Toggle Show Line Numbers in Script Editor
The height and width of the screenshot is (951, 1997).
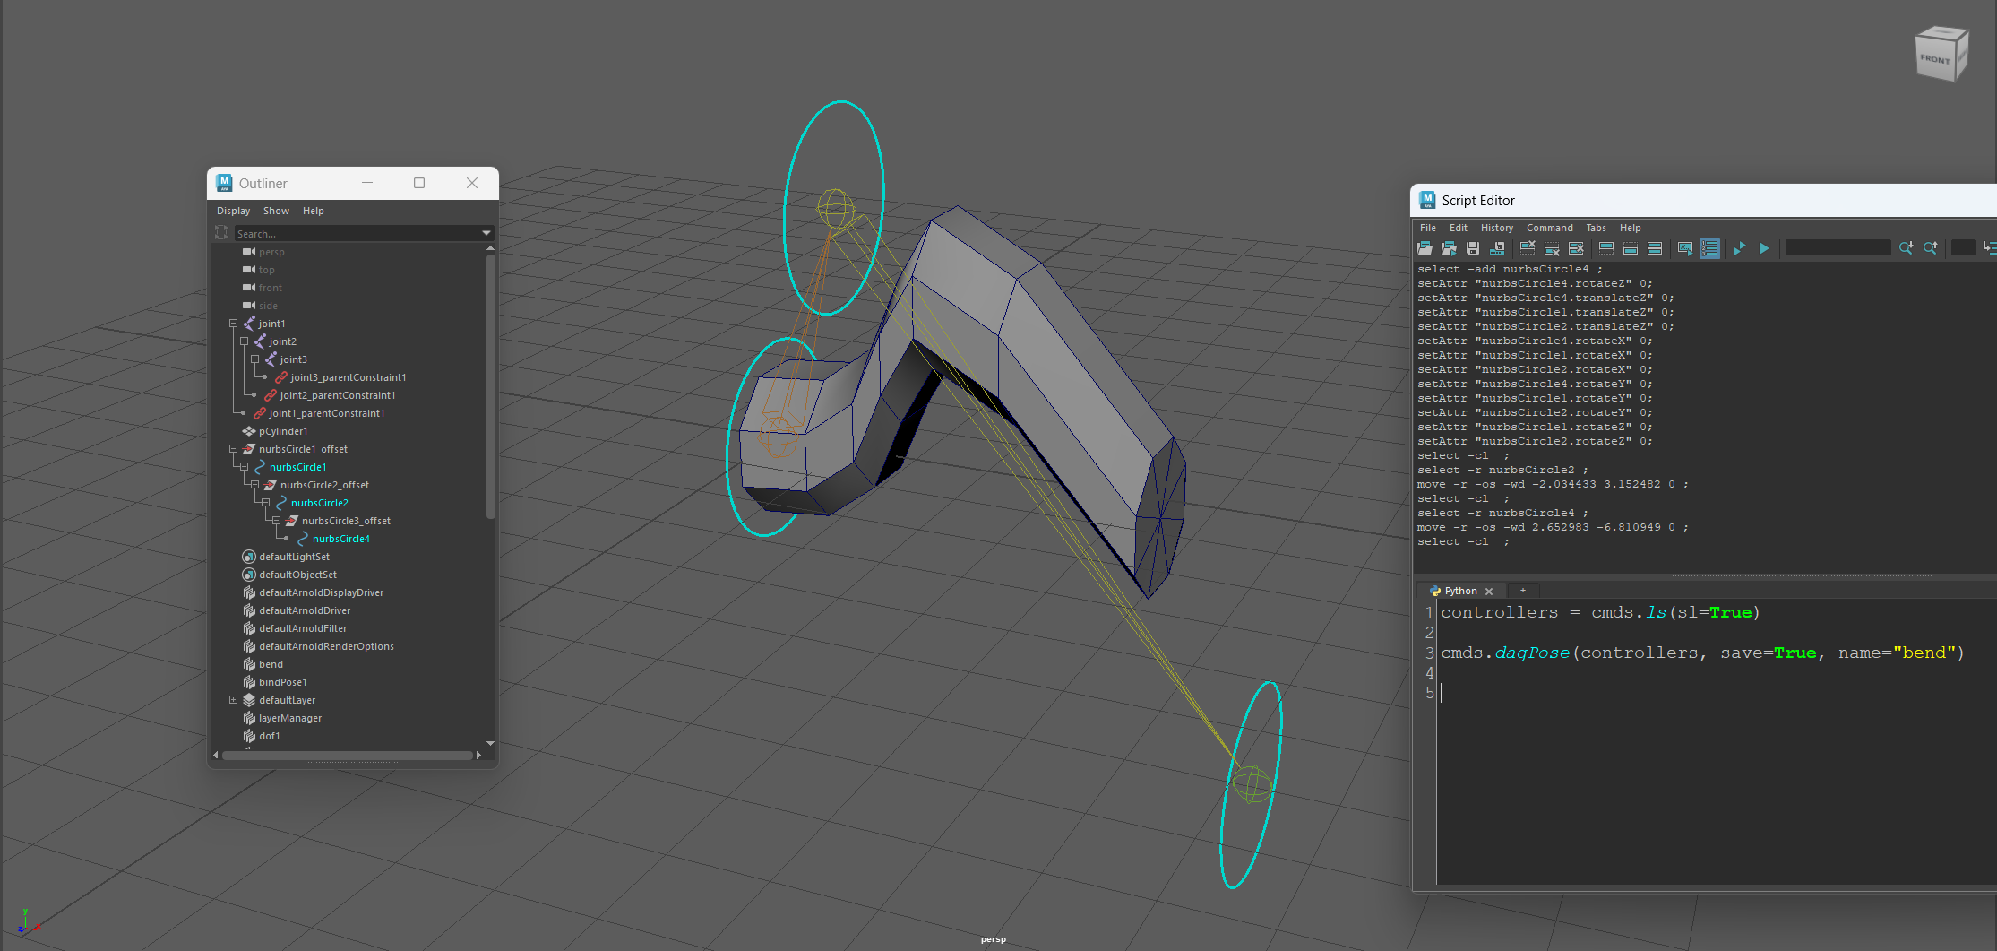[x=1709, y=248]
